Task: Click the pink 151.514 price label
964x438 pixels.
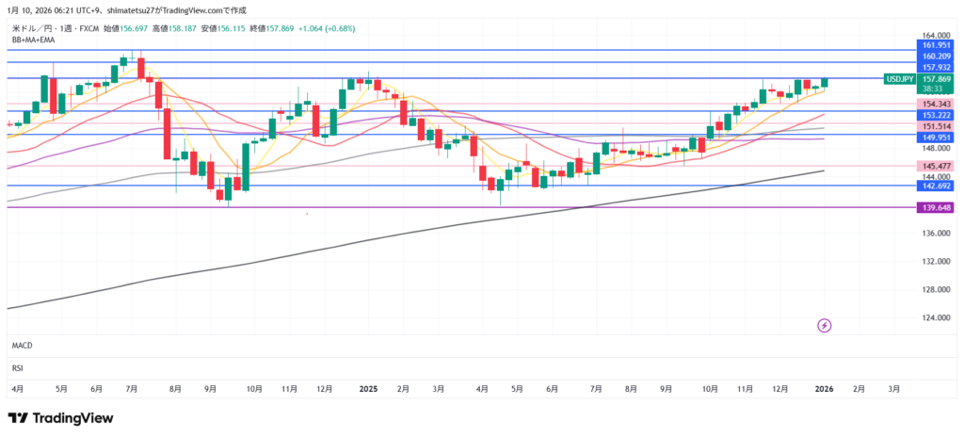Action: point(937,126)
